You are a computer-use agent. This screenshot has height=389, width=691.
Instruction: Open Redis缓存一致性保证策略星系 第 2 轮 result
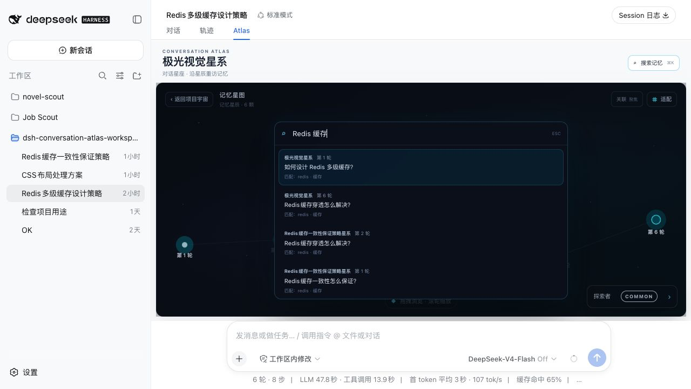click(421, 243)
